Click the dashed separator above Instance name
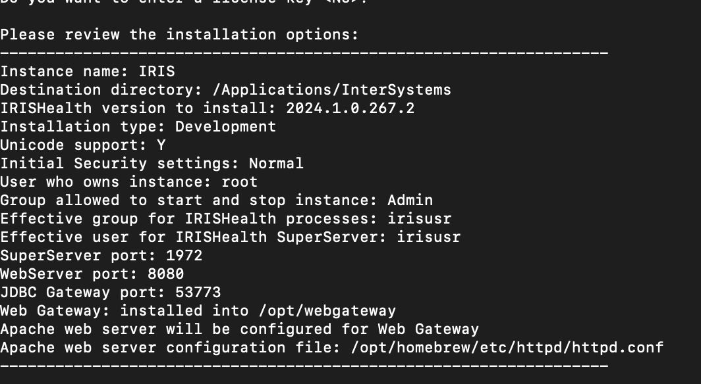The image size is (701, 384). tap(304, 53)
